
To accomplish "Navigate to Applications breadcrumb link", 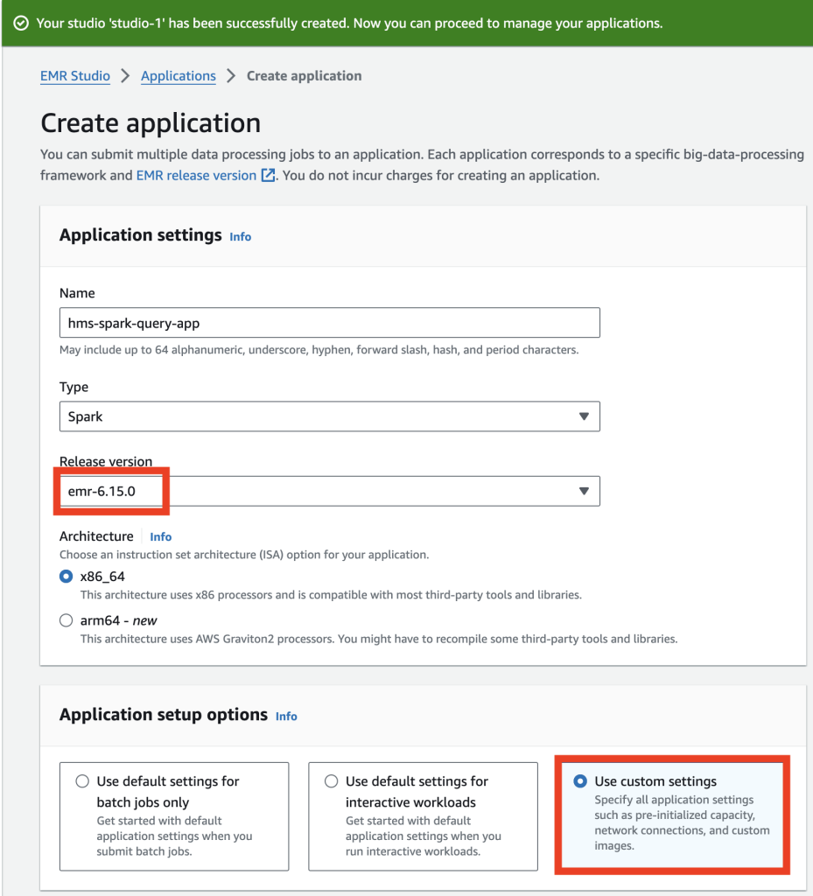I will pyautogui.click(x=179, y=76).
